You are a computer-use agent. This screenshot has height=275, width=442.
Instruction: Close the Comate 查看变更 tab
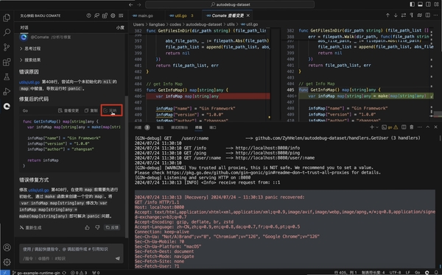[248, 15]
